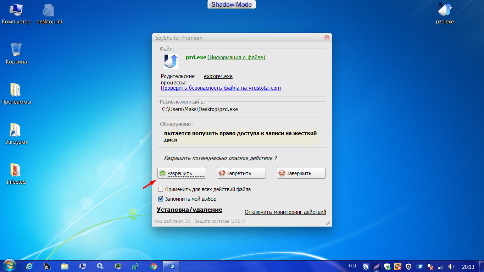This screenshot has width=484, height=272.
Task: Click the blue computer monitor taskbar icon
Action: [83, 266]
